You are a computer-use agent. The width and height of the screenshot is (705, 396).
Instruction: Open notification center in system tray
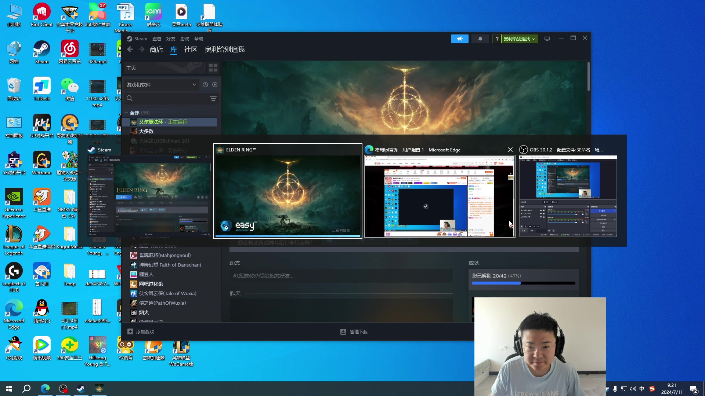(x=693, y=389)
